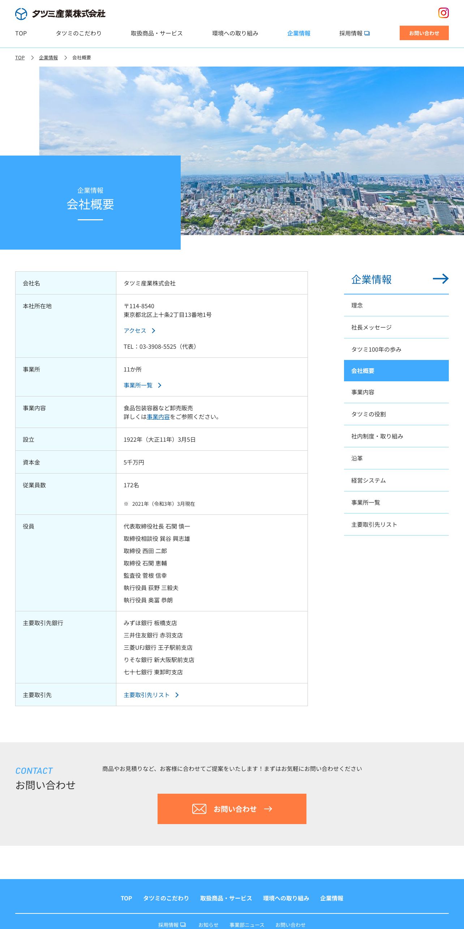Click the 七十七銀行 東卸町支店 text
This screenshot has width=464, height=929.
click(x=153, y=672)
